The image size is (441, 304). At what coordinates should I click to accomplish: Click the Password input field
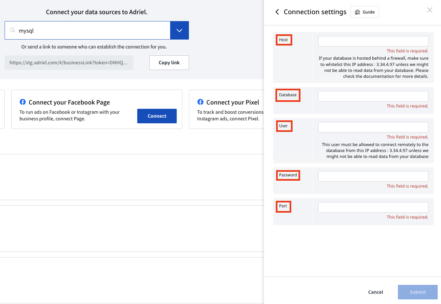click(373, 176)
